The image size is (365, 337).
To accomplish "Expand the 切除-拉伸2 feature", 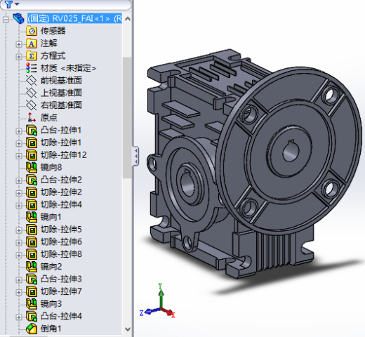I will (19, 193).
